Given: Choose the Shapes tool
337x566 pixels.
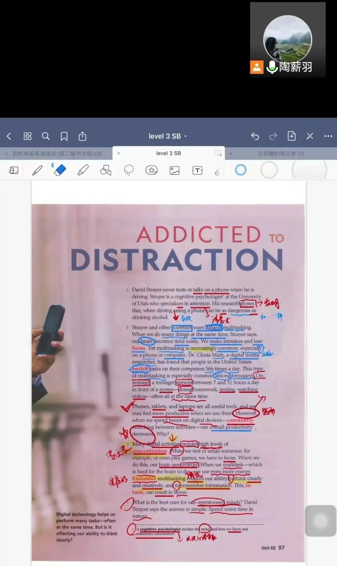Looking at the screenshot, I should coord(105,170).
